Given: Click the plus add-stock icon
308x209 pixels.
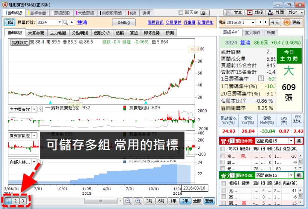Looking at the screenshot, I should pos(72,22).
